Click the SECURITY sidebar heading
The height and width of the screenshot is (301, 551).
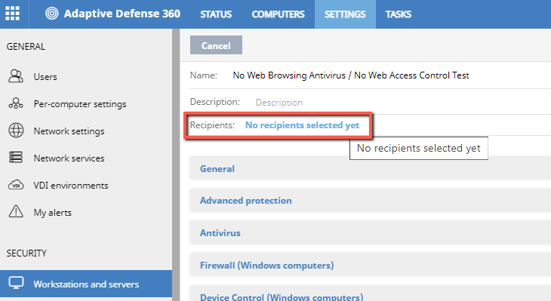coord(26,253)
